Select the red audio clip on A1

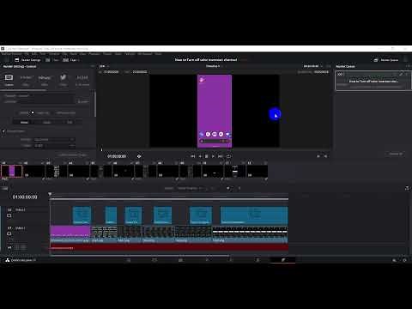tap(169, 248)
